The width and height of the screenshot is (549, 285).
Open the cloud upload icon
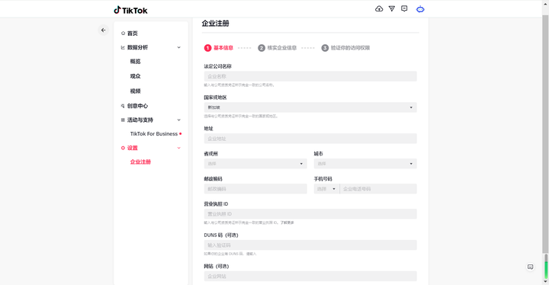pyautogui.click(x=379, y=8)
